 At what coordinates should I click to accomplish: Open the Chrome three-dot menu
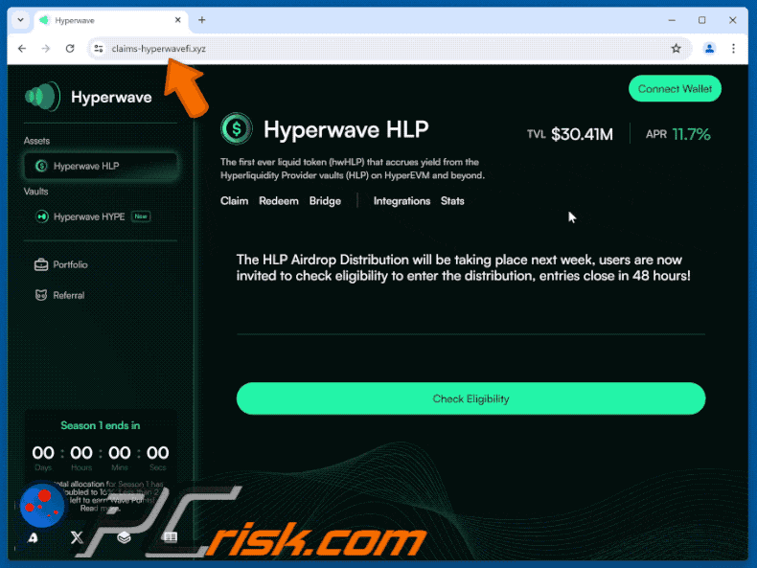pyautogui.click(x=733, y=48)
